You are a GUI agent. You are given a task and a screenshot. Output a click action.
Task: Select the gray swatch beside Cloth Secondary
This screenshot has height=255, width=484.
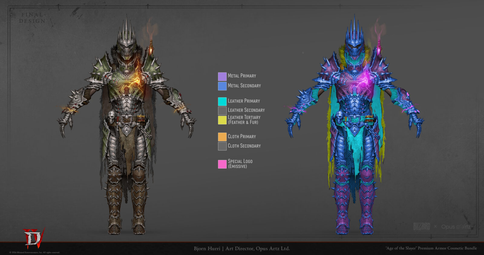(x=222, y=146)
